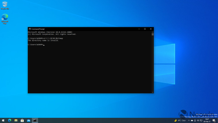
Task: Open the OneDrive tray icon
Action: [191, 120]
